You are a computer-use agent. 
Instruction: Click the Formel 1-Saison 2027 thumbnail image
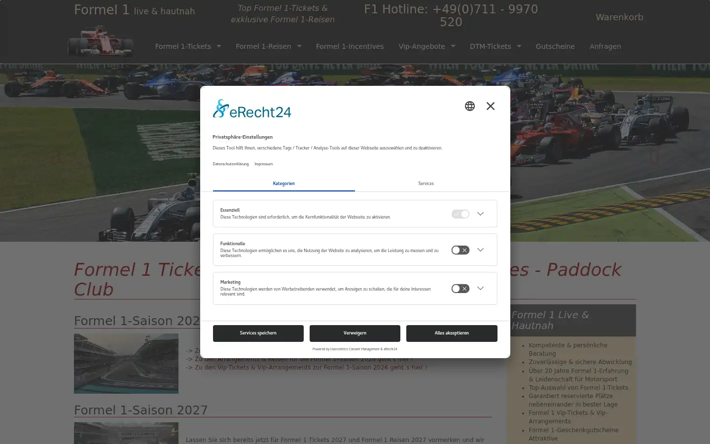(126, 433)
